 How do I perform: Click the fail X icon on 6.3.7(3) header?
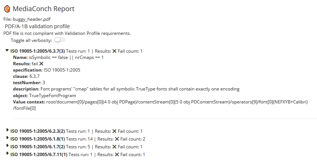pos(114,51)
